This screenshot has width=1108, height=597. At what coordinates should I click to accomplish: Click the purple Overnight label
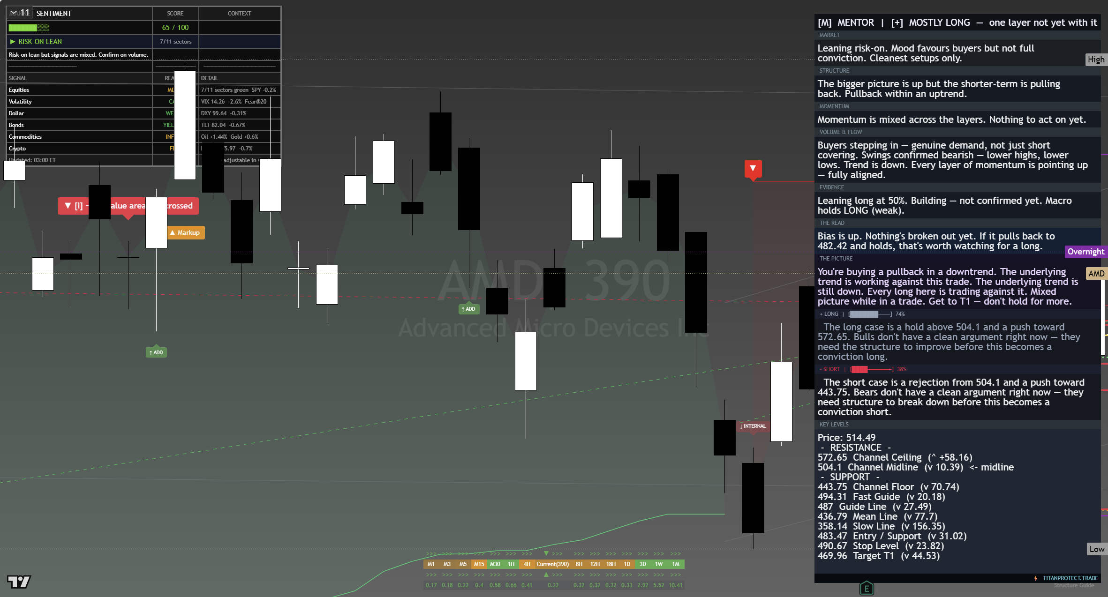[x=1086, y=252]
